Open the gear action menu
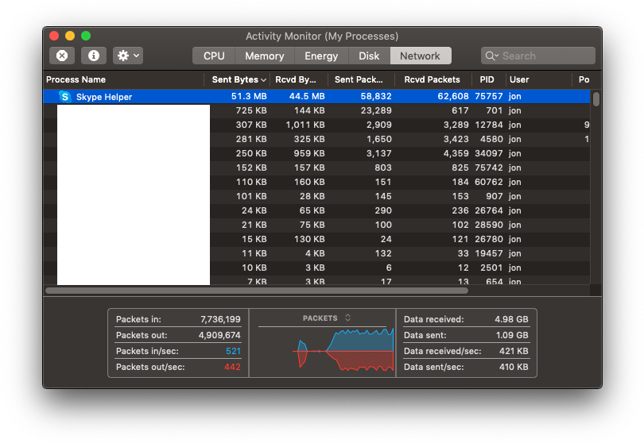Viewport: 644px width, 443px height. [128, 56]
